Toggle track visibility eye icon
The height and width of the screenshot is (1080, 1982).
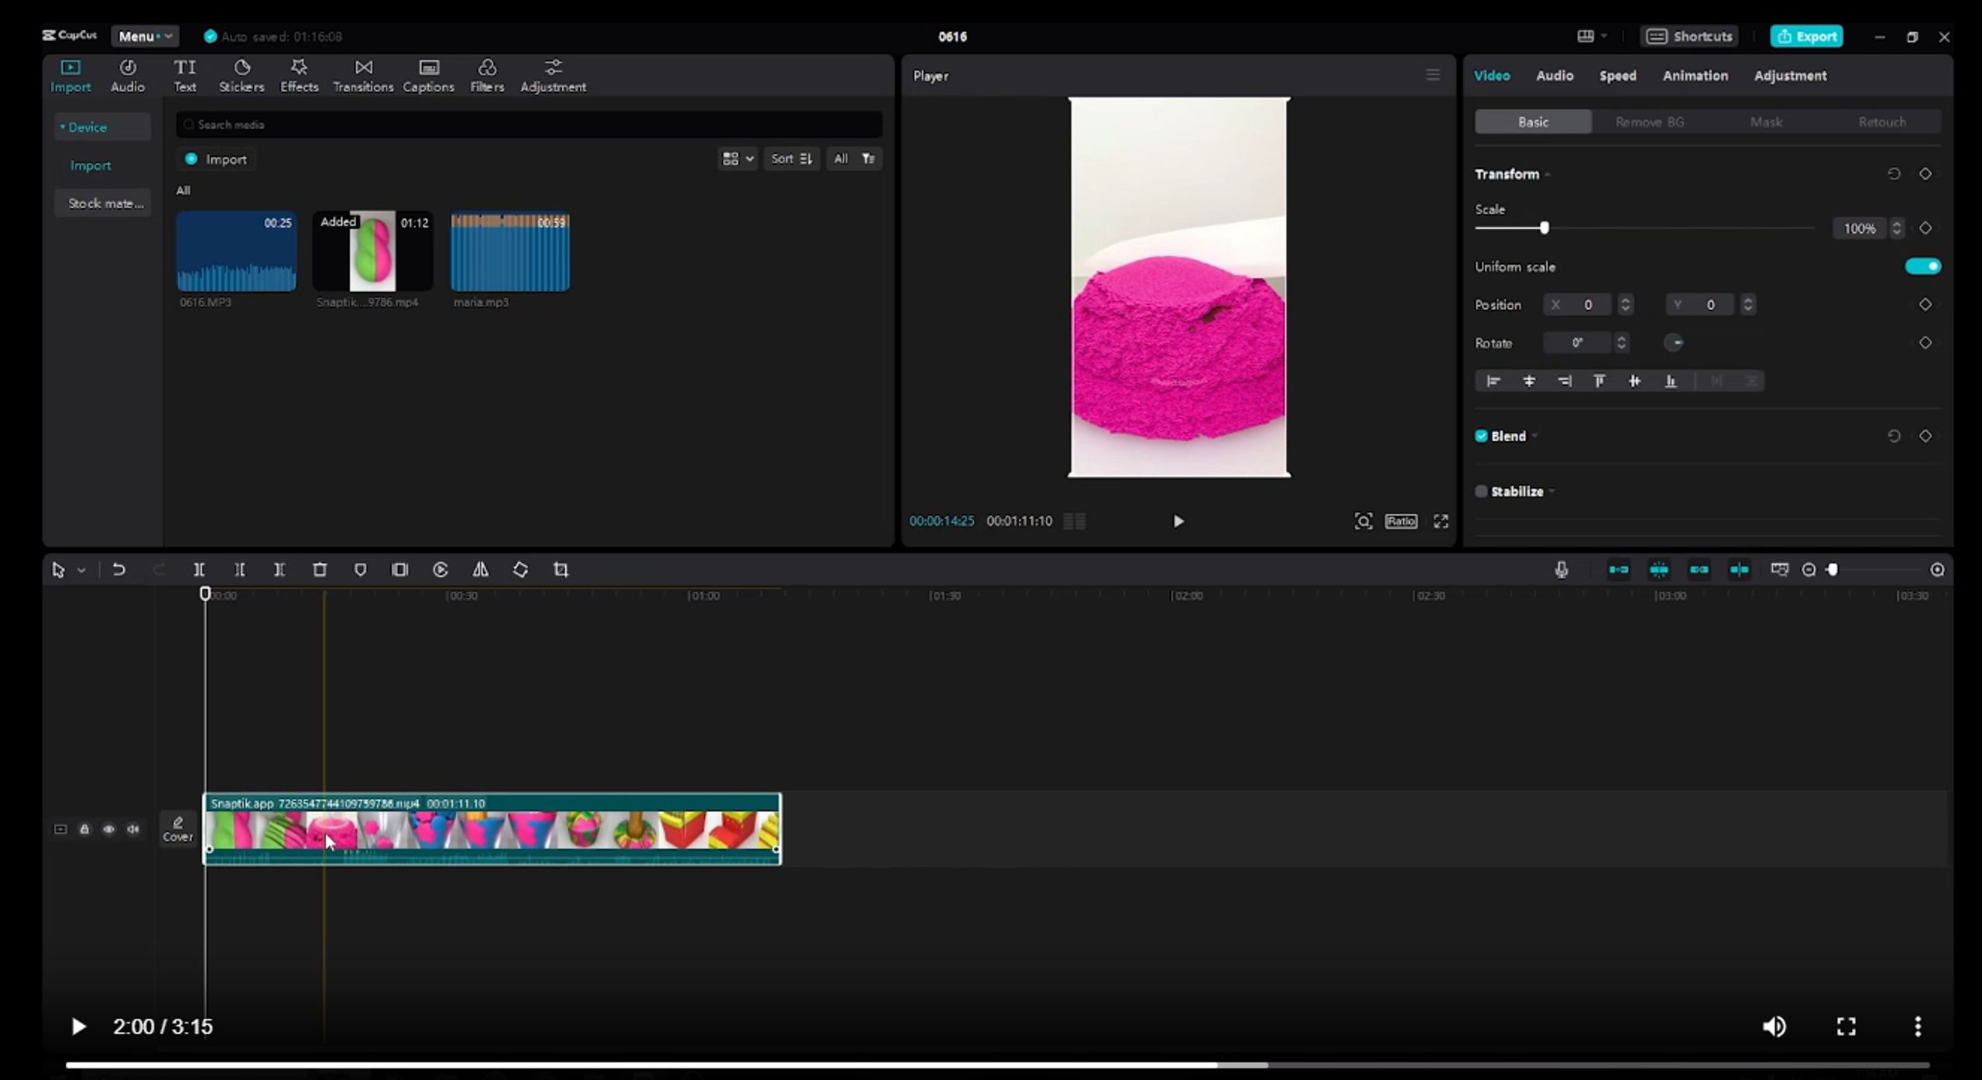coord(109,829)
